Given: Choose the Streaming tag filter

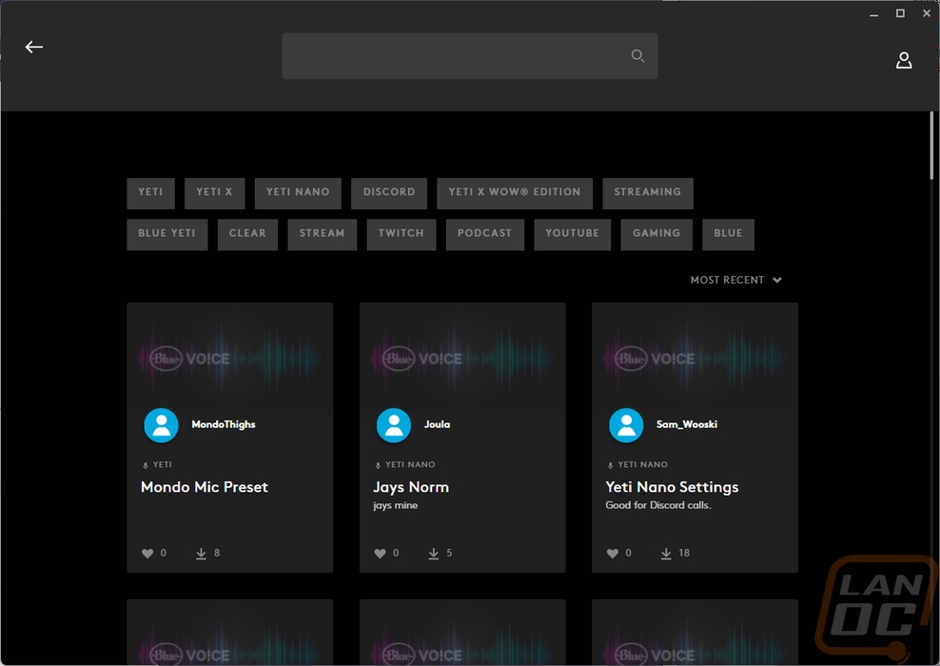Looking at the screenshot, I should [x=648, y=193].
